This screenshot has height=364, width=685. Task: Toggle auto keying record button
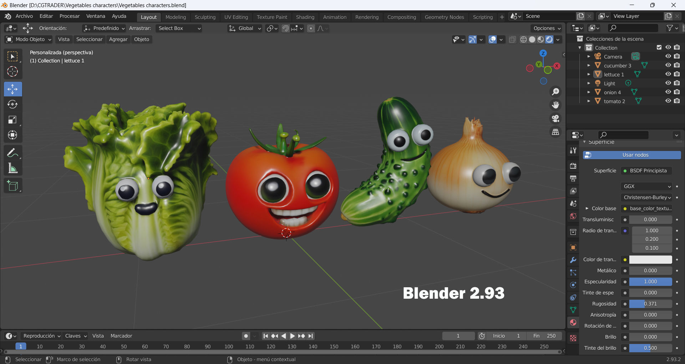[246, 336]
